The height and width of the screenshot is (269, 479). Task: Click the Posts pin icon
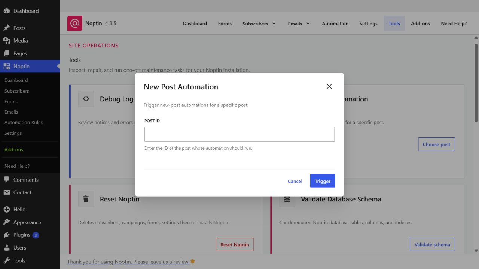point(7,28)
